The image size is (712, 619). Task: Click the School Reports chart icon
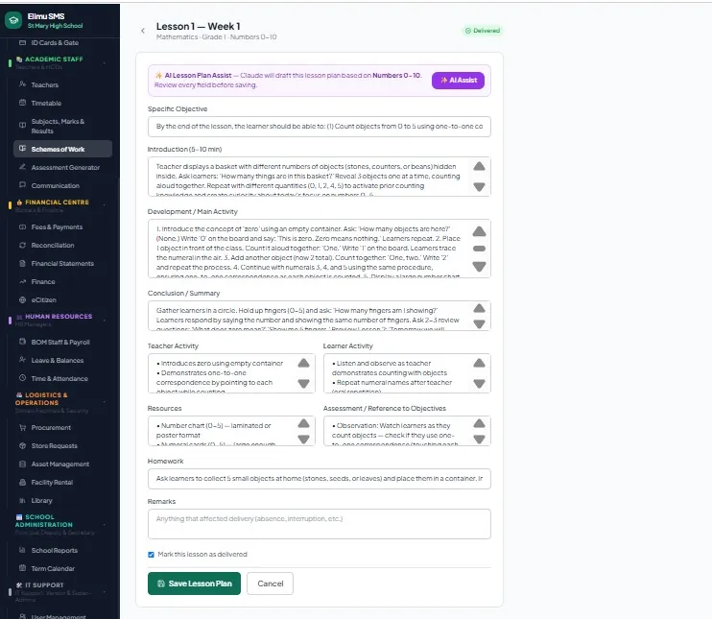[x=22, y=550]
